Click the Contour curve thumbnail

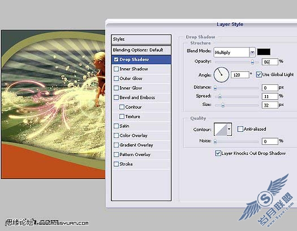pyautogui.click(x=220, y=129)
